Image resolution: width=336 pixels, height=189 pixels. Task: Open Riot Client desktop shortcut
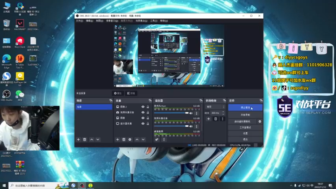point(20,42)
